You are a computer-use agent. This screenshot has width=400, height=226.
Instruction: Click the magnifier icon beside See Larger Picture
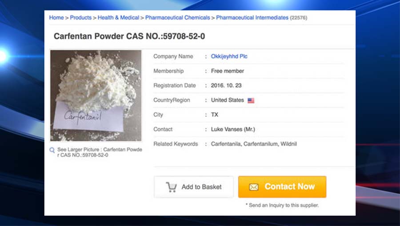[52, 150]
